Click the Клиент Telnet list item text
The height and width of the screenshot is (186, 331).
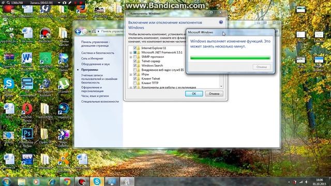point(151,79)
